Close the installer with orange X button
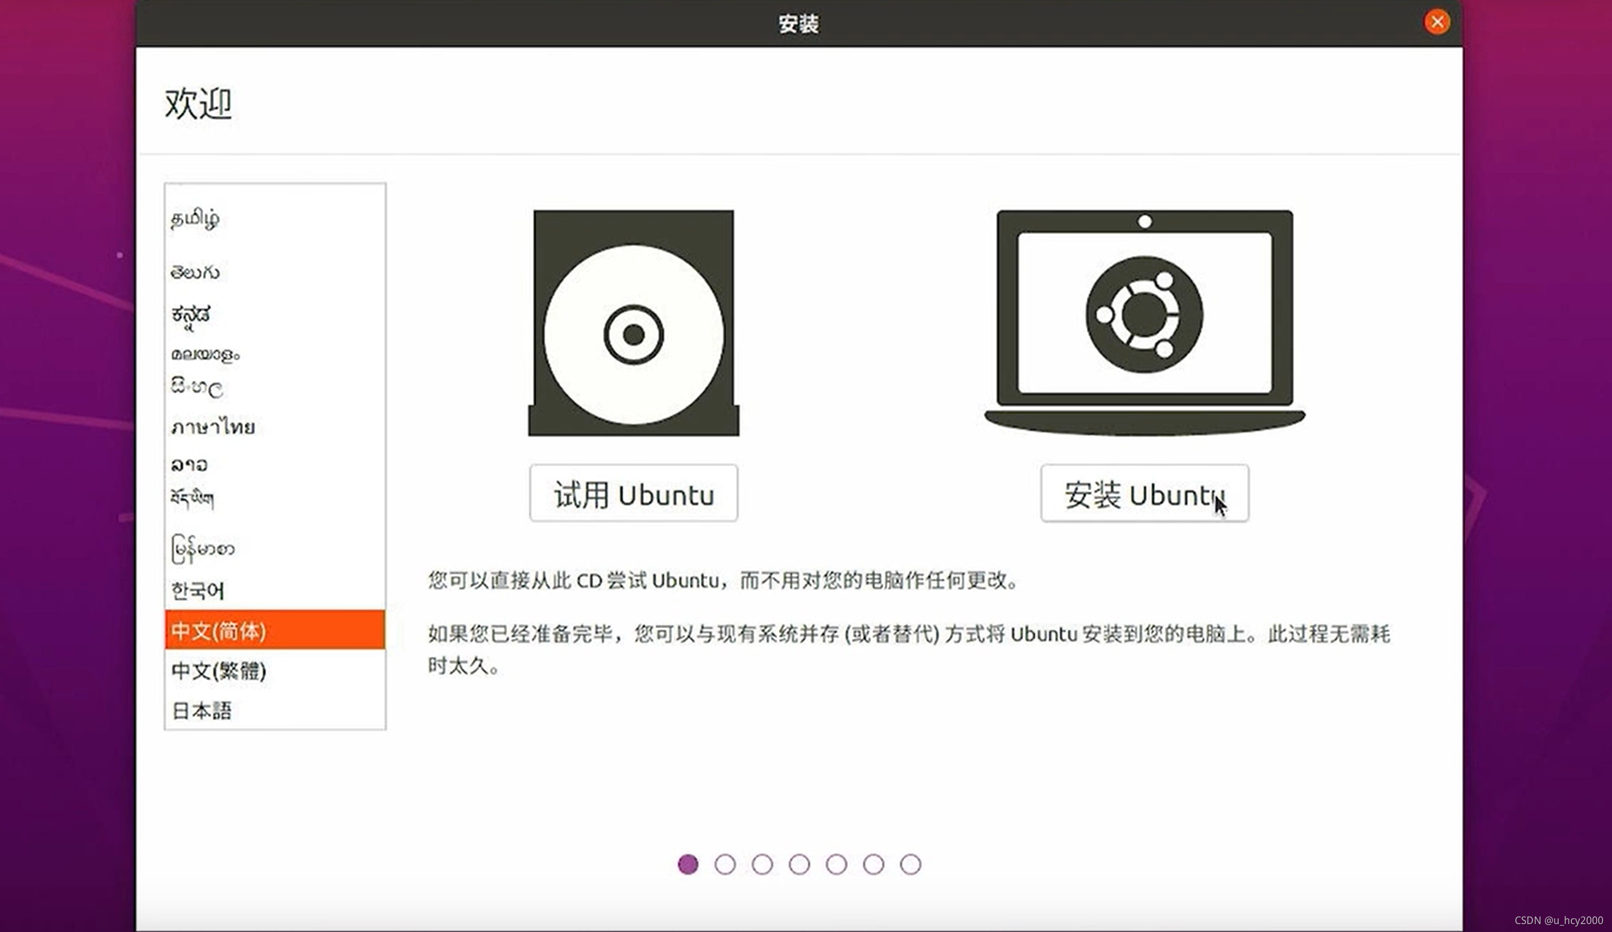1612x932 pixels. click(x=1437, y=22)
